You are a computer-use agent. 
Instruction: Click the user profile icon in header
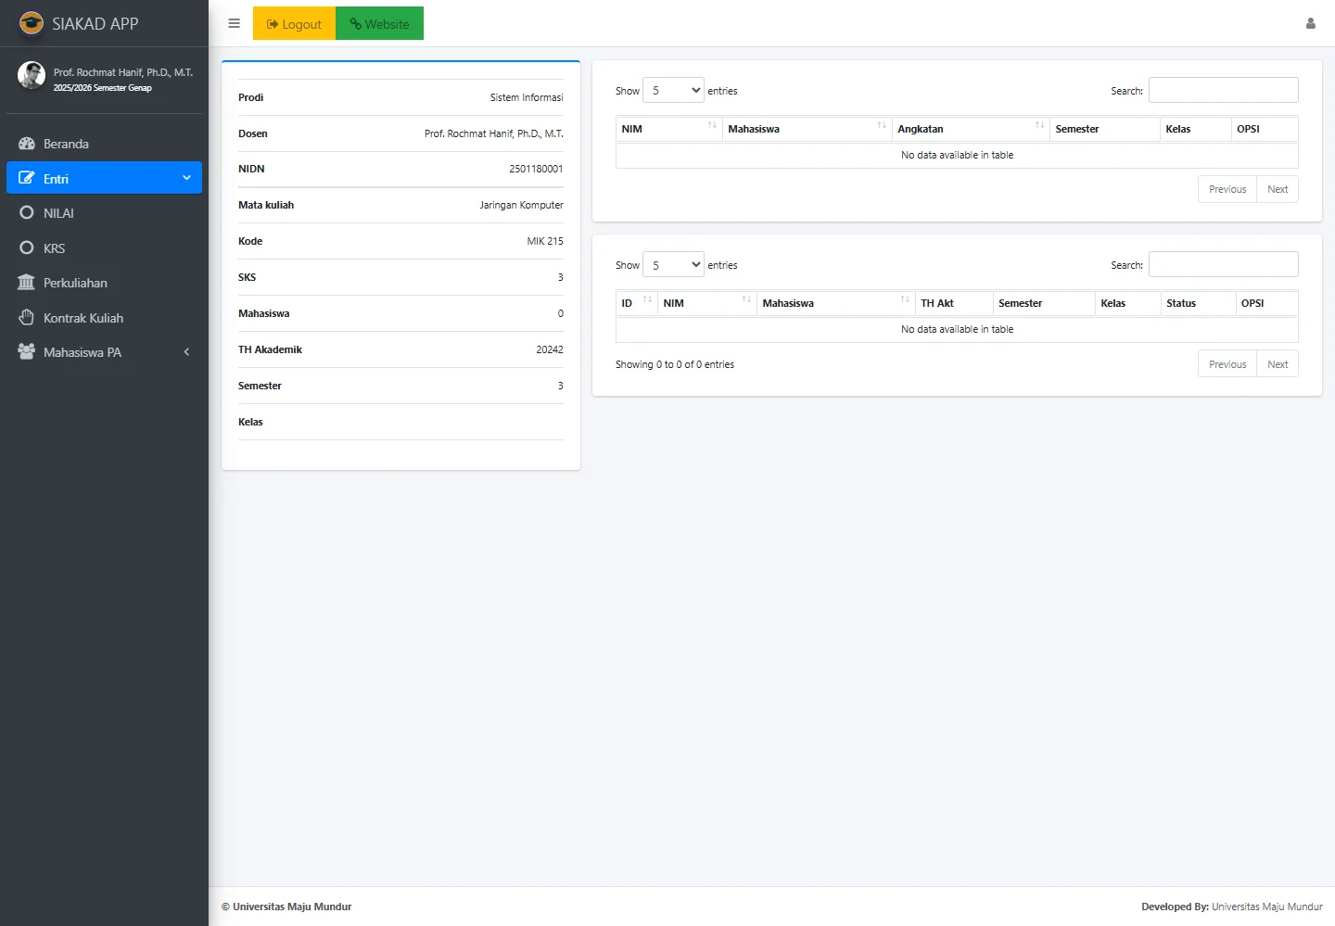click(1310, 23)
